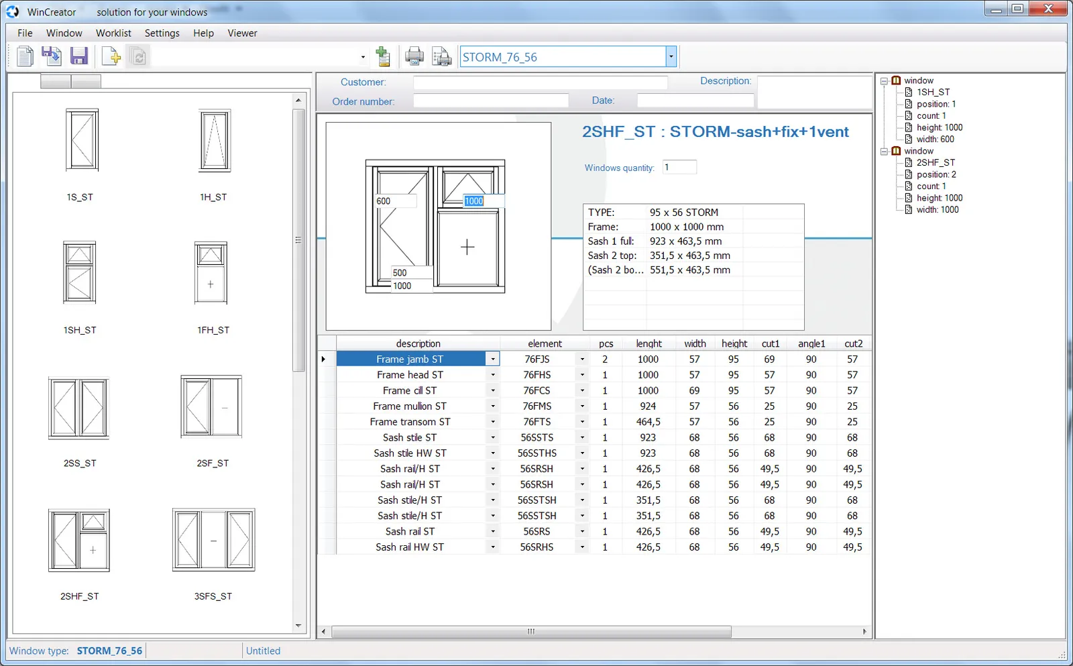
Task: Open the Frame jamb ST description dropdown
Action: point(493,359)
